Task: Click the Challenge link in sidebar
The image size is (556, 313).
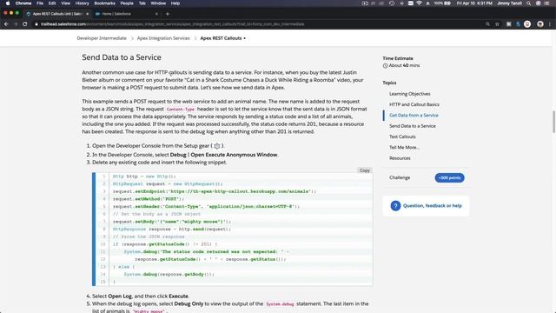Action: coord(400,177)
